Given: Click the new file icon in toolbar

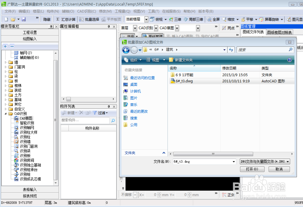Looking at the screenshot, I should click(x=6, y=19).
